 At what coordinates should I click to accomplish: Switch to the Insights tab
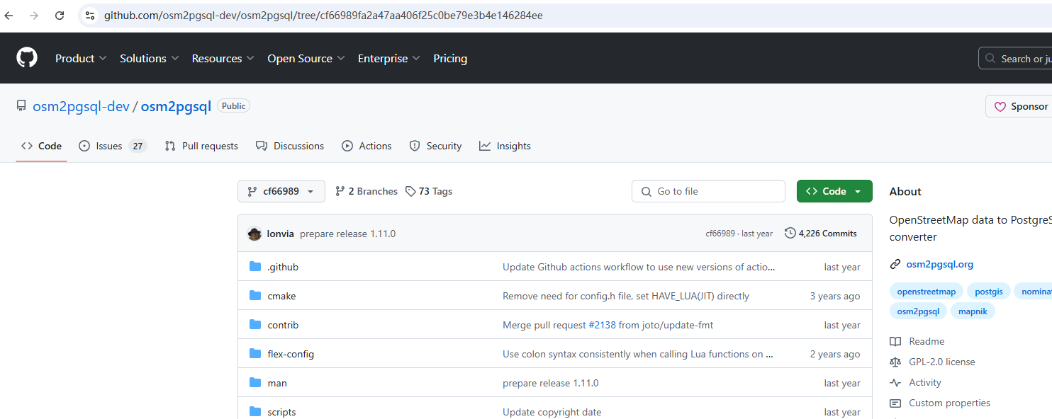click(505, 146)
